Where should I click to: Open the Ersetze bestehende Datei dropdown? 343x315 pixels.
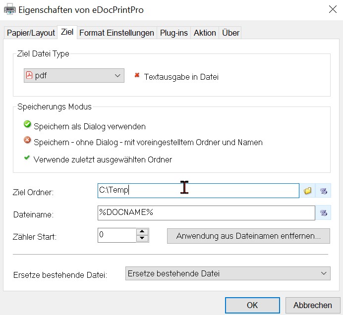(x=228, y=273)
